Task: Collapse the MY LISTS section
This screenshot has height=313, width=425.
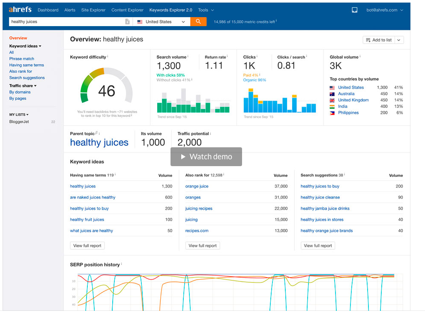Action: click(x=19, y=115)
